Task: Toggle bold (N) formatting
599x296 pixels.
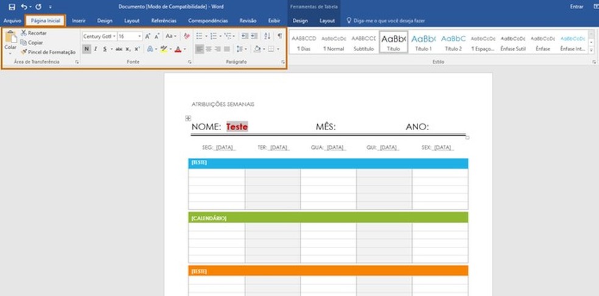Action: 86,49
